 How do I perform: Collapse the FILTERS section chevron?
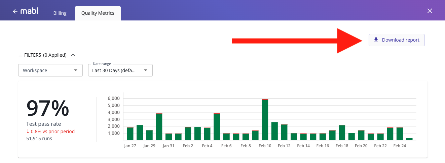point(73,55)
